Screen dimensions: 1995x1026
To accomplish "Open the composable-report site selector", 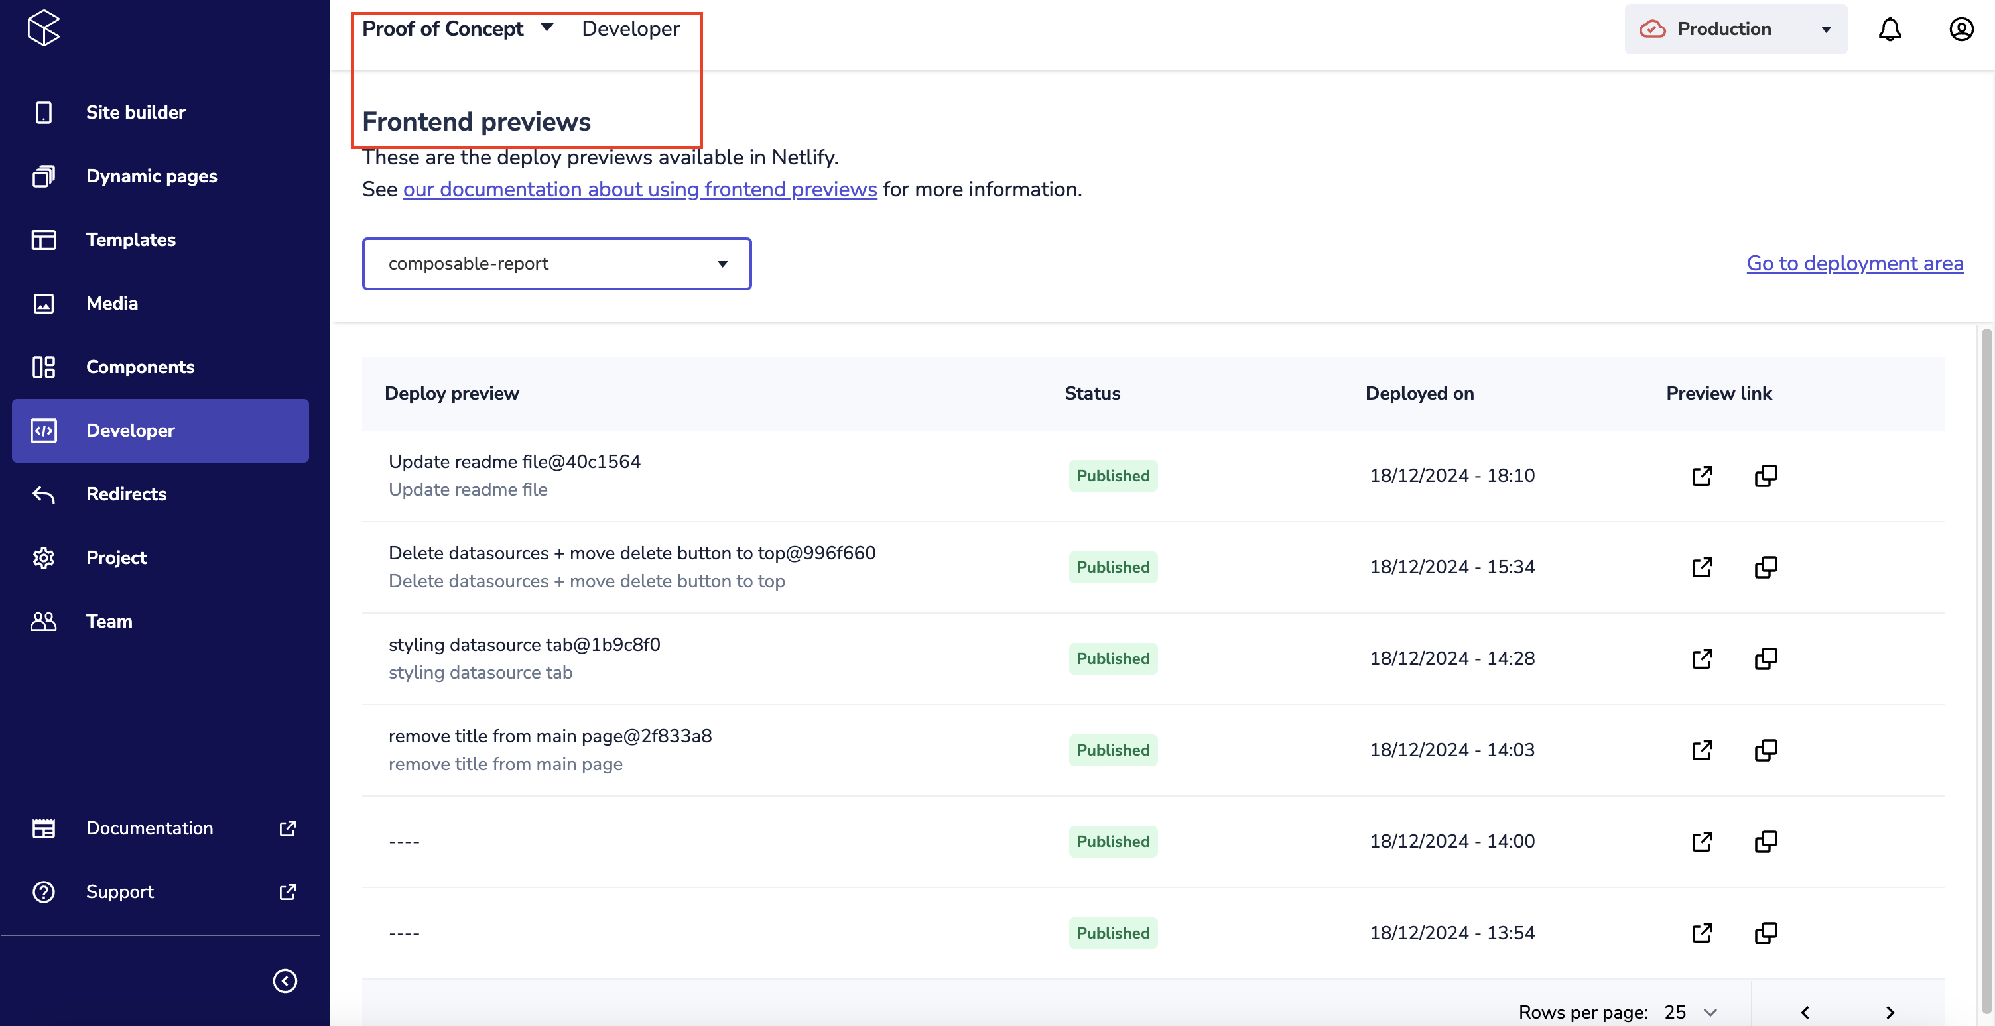I will 556,264.
